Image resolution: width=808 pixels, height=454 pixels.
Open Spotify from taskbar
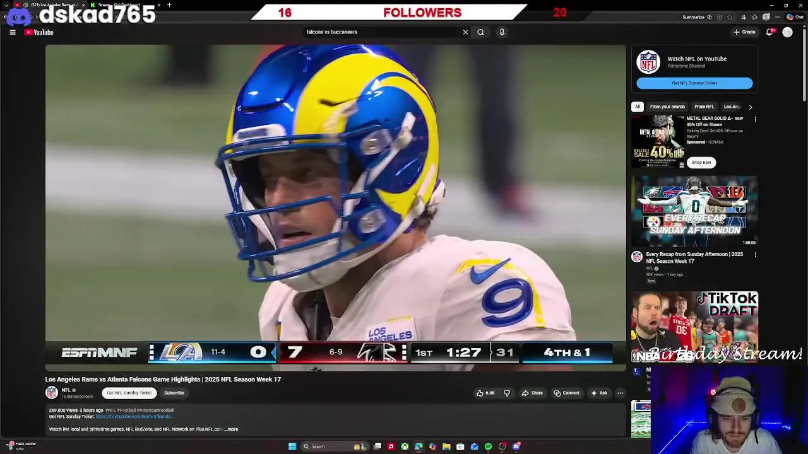(x=488, y=446)
